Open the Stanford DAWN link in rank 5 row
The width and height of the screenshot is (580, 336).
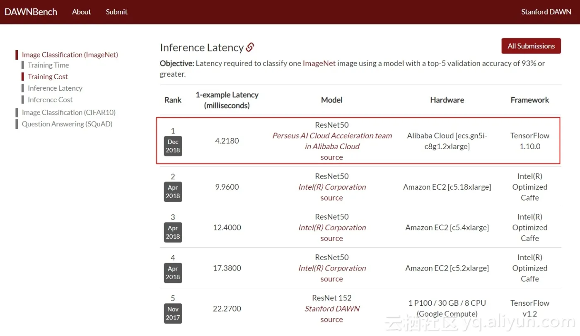point(332,309)
